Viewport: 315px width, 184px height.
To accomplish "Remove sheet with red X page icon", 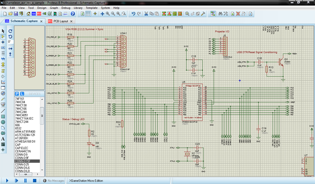I will pos(238,14).
